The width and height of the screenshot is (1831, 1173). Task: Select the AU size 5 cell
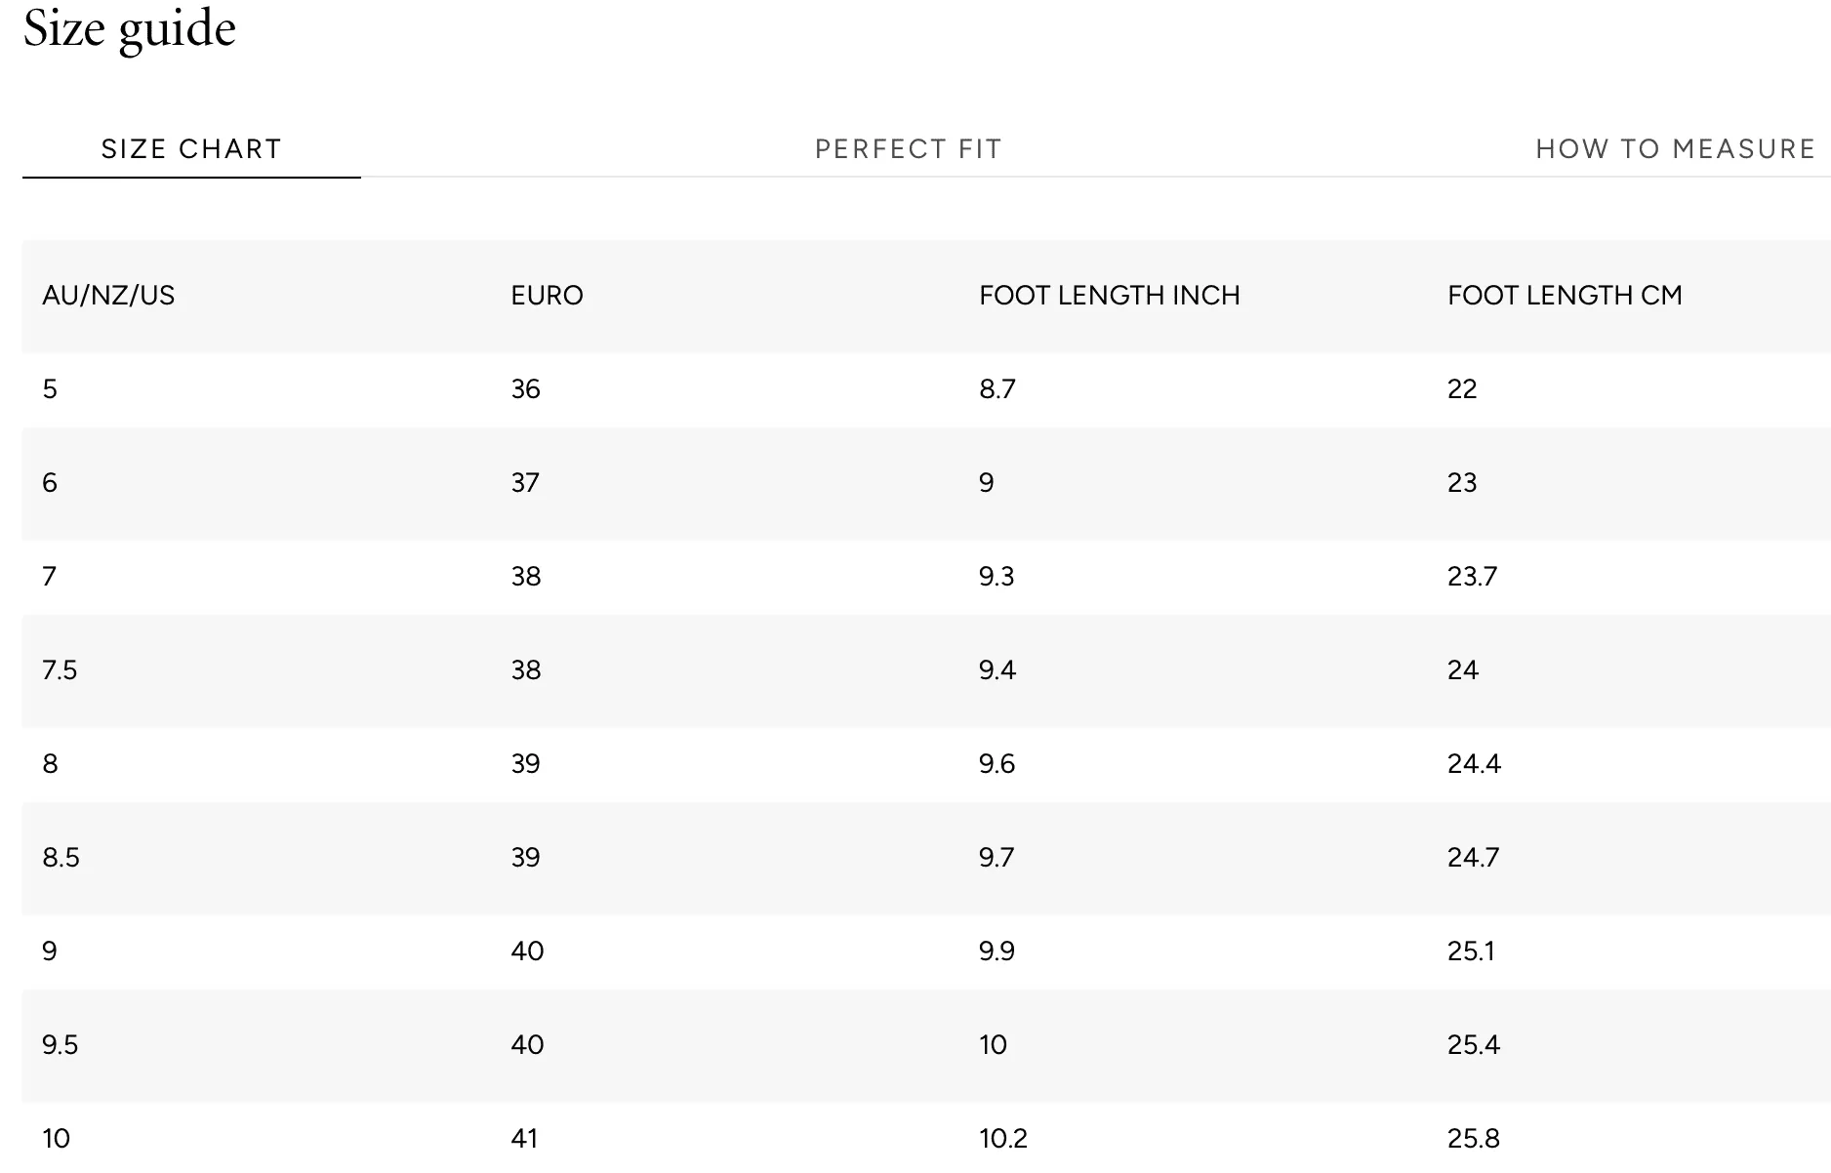[50, 389]
